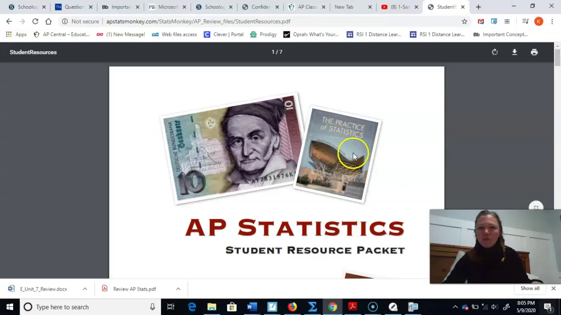The height and width of the screenshot is (315, 561).
Task: Launch Firefox from the taskbar
Action: tap(292, 307)
